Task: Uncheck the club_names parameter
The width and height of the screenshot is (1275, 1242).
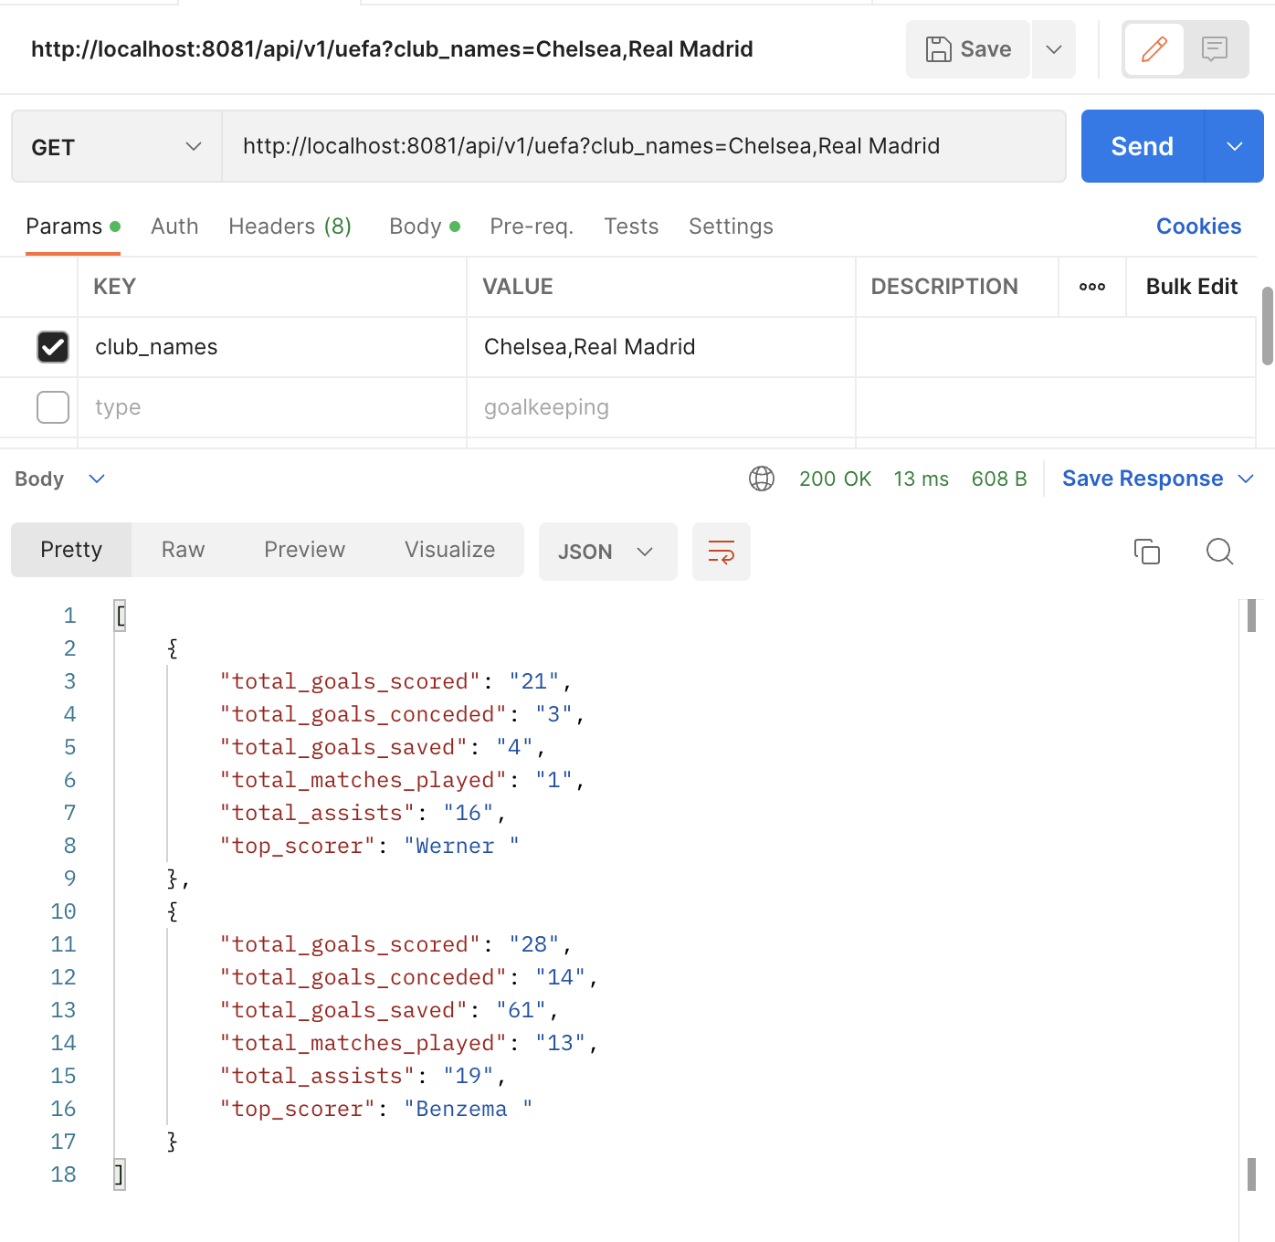Action: (x=52, y=347)
